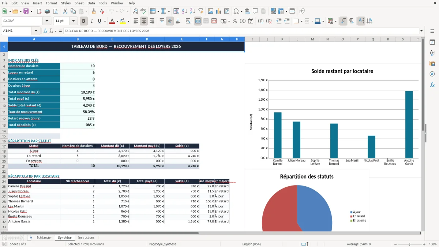
Task: Open the Font Name dropdown (Calibri)
Action: click(47, 21)
